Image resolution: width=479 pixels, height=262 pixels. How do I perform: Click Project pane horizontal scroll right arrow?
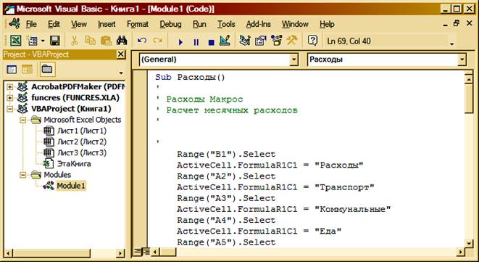pos(120,253)
